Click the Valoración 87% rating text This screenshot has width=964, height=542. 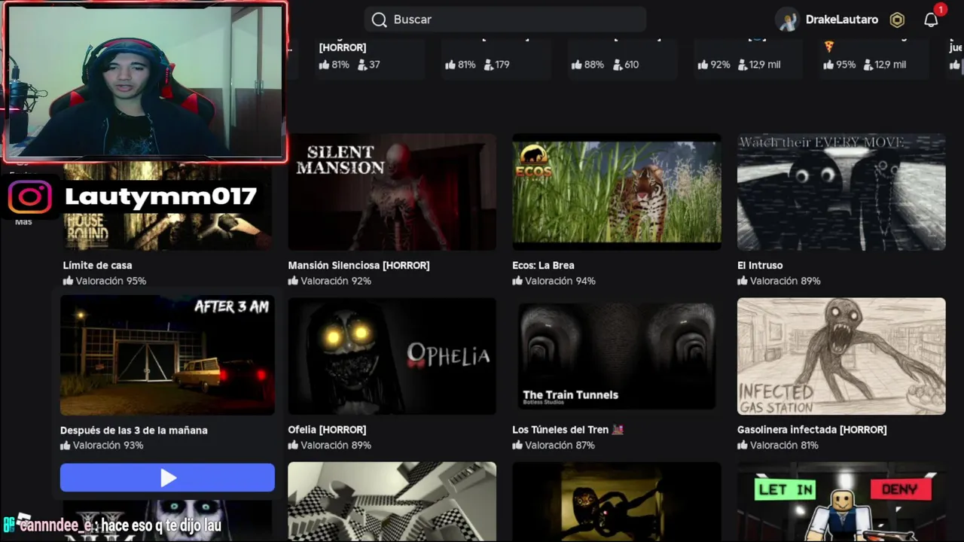tap(560, 445)
